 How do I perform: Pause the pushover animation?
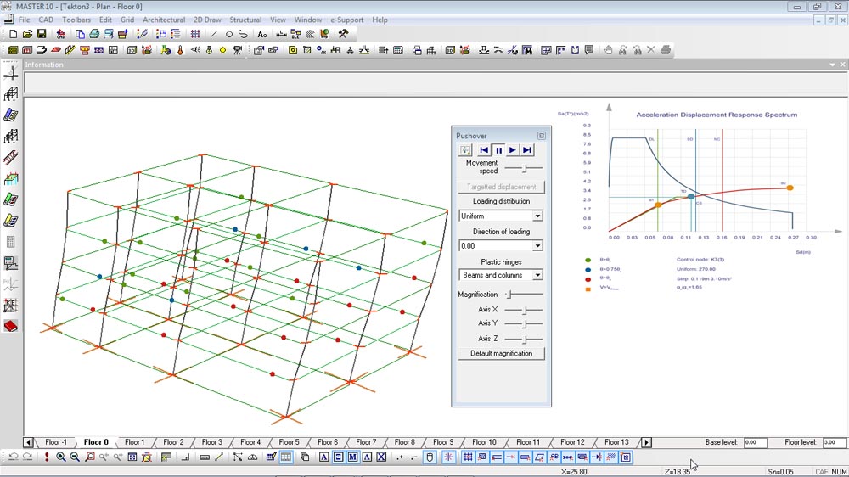[x=498, y=150]
